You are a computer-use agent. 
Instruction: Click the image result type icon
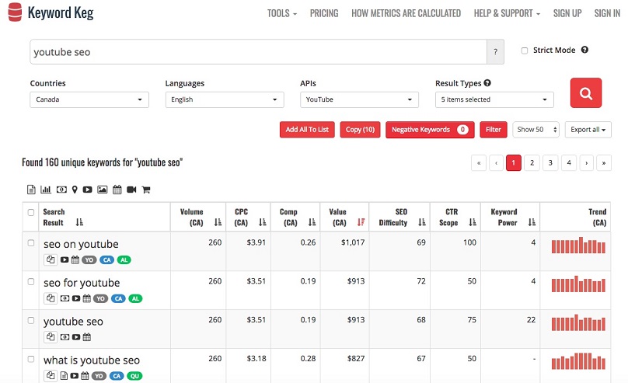click(103, 190)
